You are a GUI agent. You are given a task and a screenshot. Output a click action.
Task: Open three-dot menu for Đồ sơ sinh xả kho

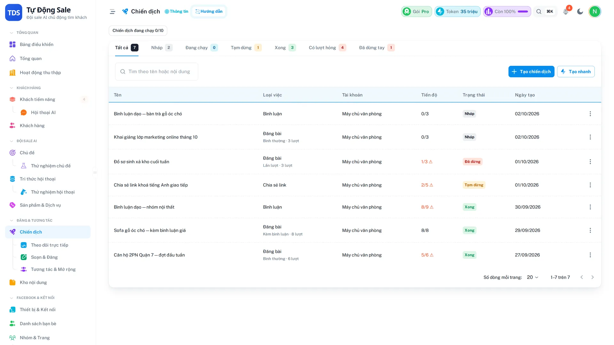coord(590,162)
